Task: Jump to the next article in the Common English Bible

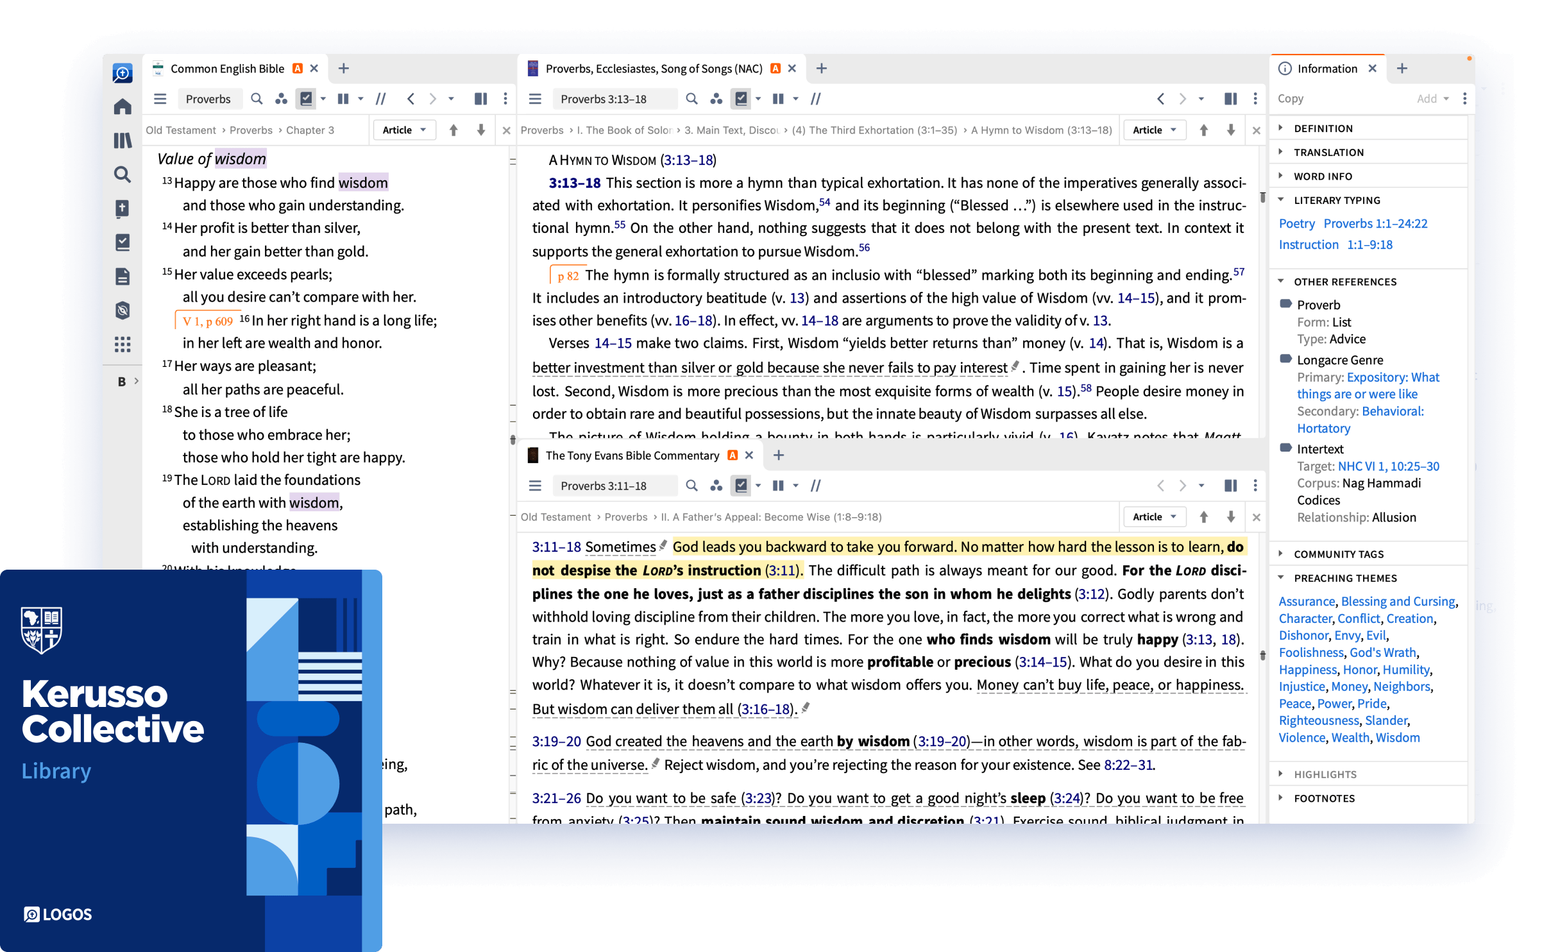Action: click(x=480, y=130)
